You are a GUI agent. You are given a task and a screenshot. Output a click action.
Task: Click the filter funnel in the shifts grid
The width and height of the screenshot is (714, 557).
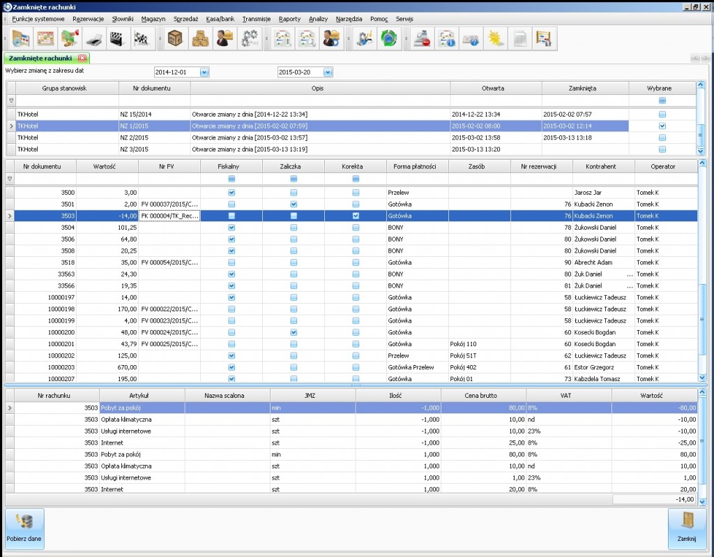click(10, 101)
